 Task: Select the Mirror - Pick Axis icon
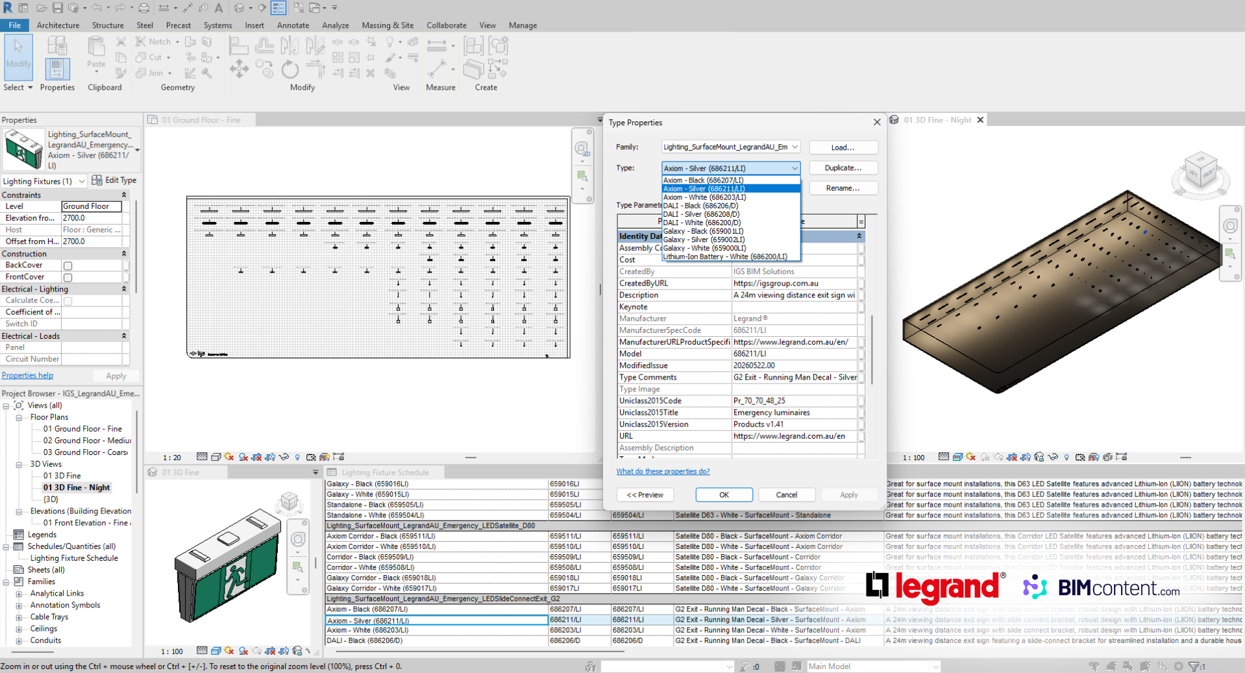tap(290, 45)
